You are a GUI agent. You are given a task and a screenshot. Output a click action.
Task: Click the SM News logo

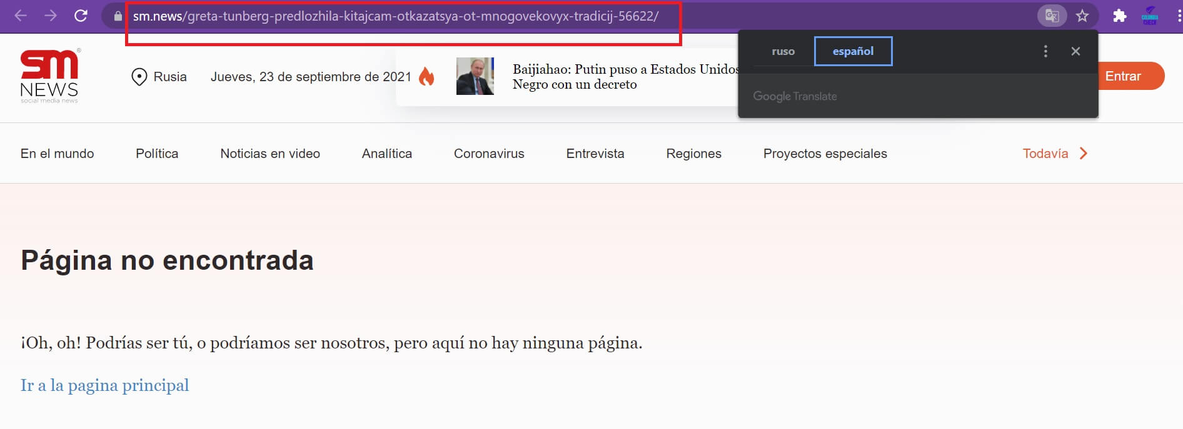[x=50, y=76]
